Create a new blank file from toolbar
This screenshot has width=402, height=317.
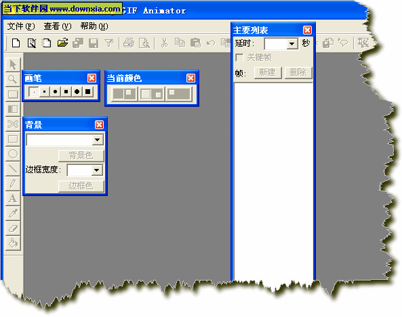click(x=16, y=43)
